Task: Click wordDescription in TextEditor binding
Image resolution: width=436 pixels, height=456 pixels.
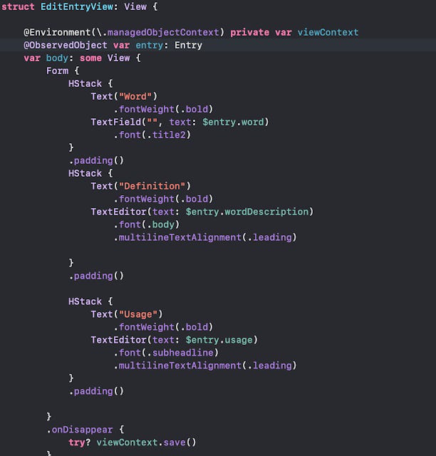Action: click(266, 212)
